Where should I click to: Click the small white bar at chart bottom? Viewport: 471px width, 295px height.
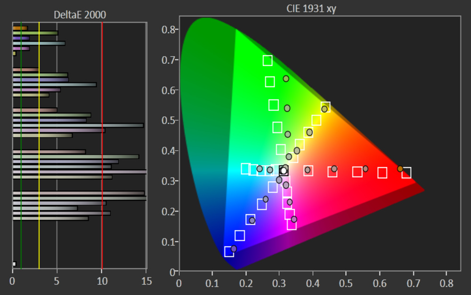[14, 264]
